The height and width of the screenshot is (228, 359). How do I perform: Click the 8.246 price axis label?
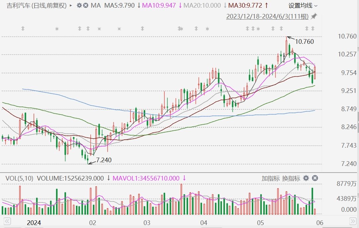[x=349, y=127]
